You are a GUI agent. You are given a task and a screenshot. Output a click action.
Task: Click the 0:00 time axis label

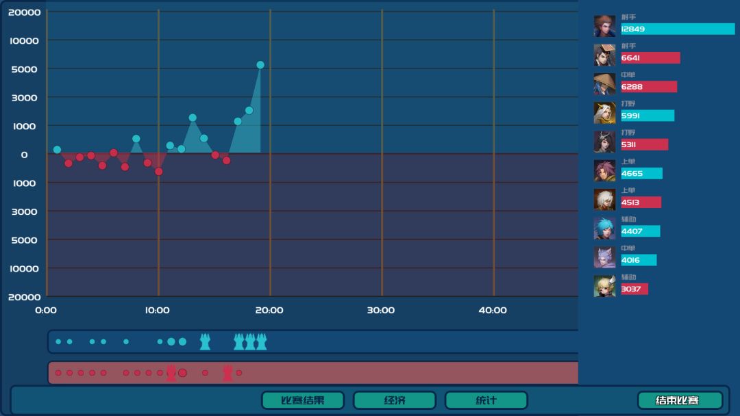pos(46,310)
